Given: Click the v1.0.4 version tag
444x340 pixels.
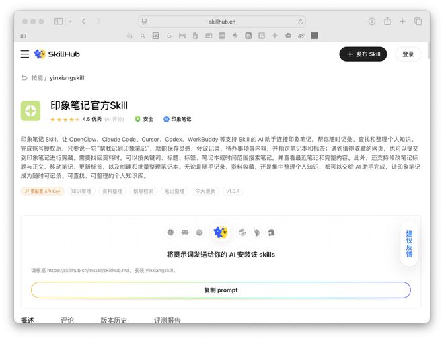Looking at the screenshot, I should (x=233, y=192).
